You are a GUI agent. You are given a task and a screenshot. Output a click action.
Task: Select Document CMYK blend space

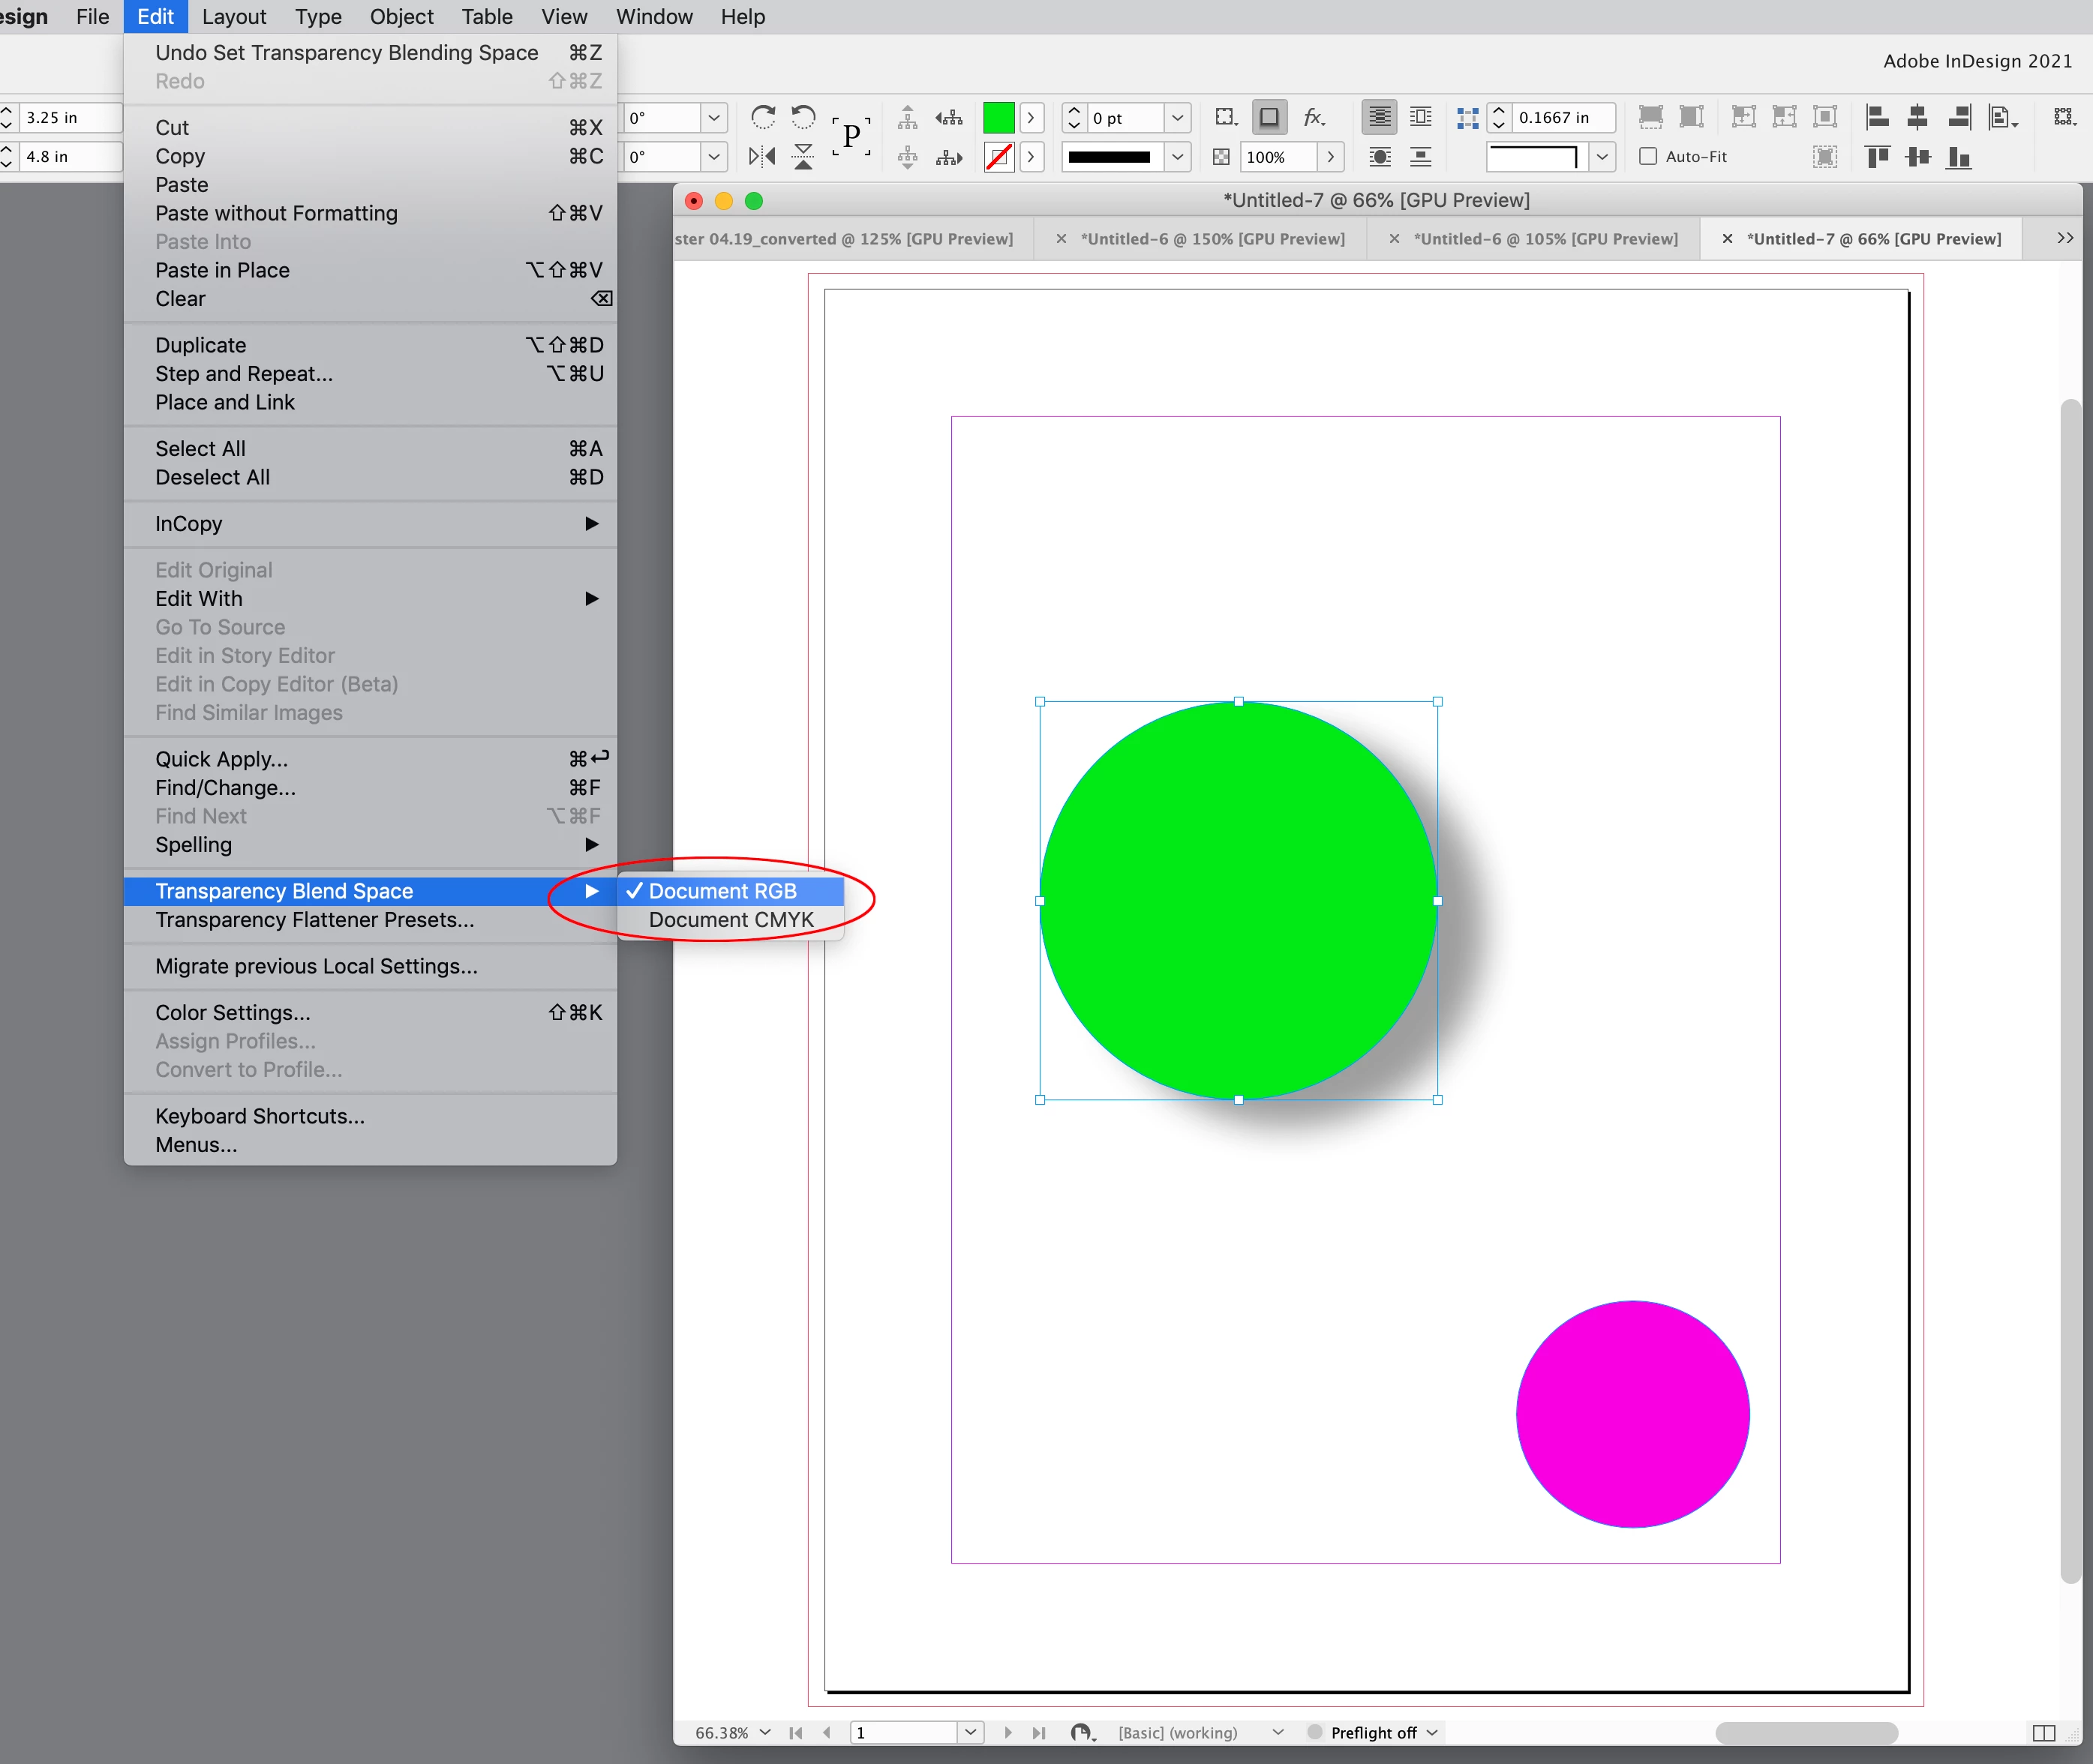coord(731,920)
